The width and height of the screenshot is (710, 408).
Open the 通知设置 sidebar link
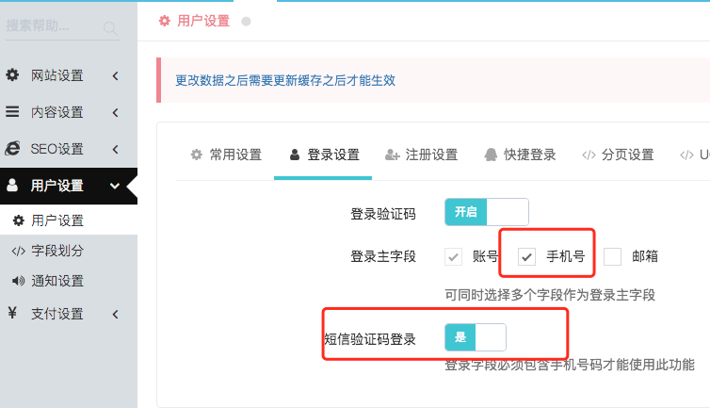(x=57, y=281)
